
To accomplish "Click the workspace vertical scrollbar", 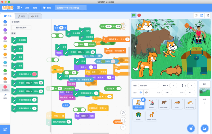I will (x=129, y=77).
